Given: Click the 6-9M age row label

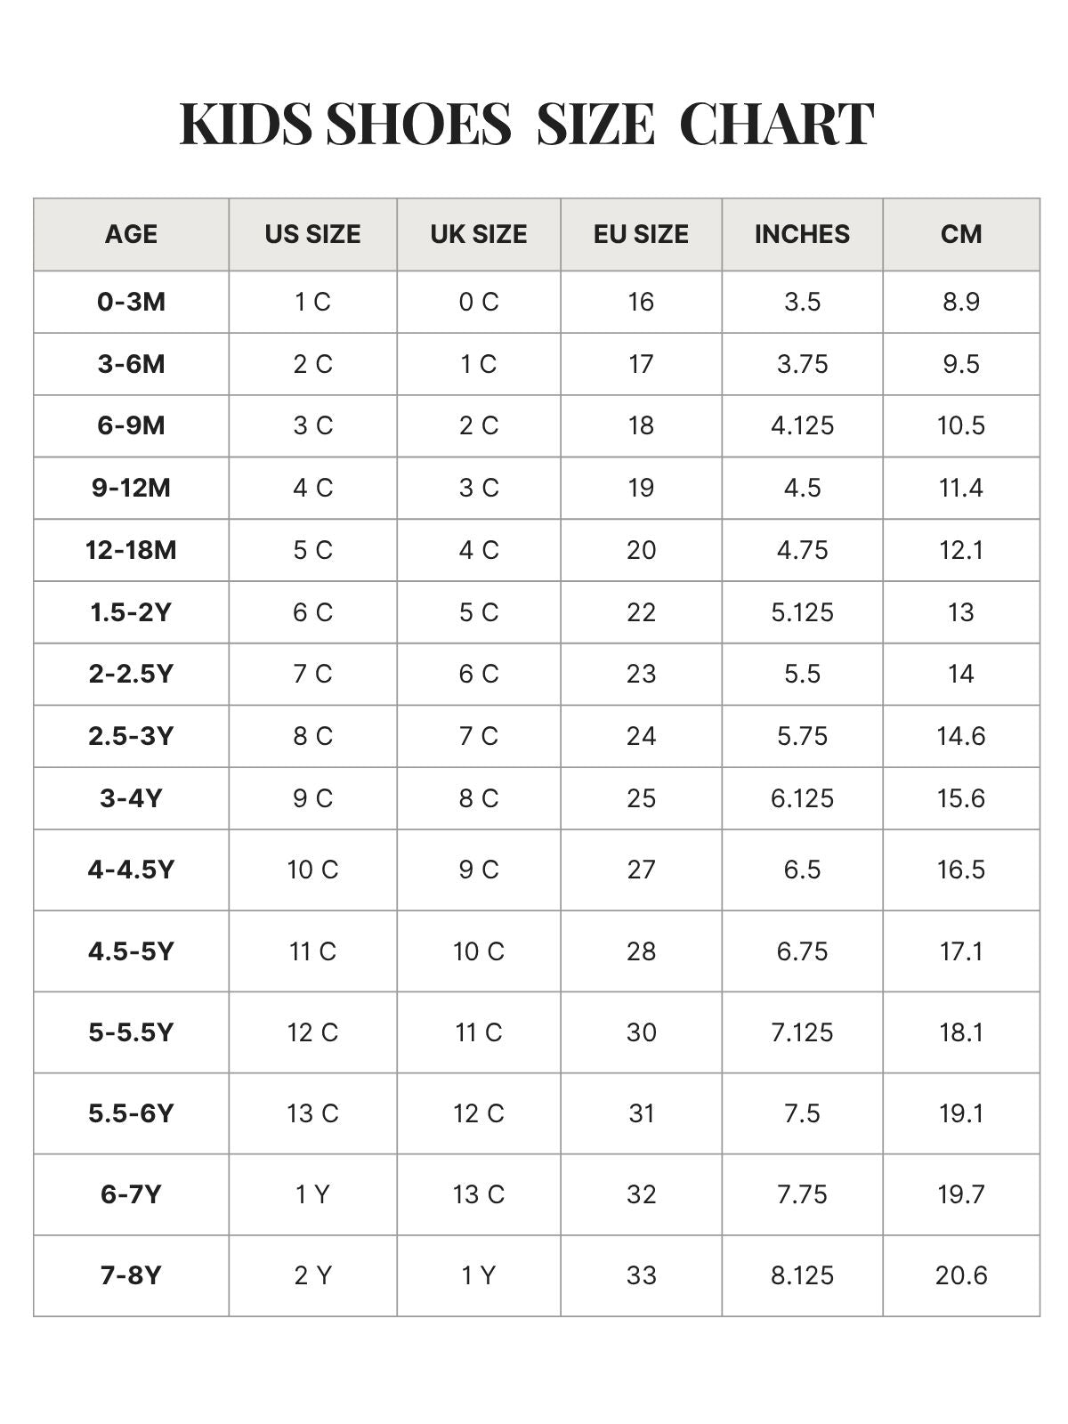Looking at the screenshot, I should click(131, 425).
